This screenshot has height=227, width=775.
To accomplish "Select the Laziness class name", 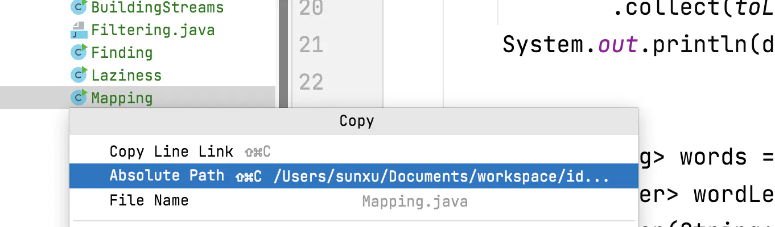I will tap(126, 75).
